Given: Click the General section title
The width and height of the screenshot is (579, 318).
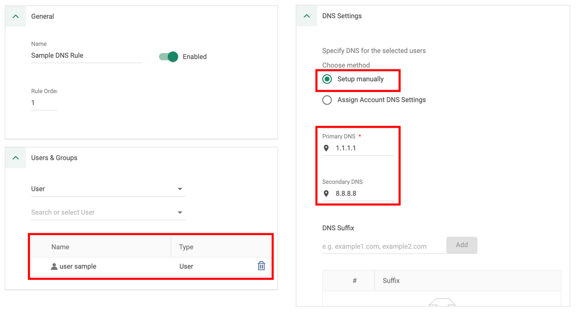Looking at the screenshot, I should point(42,16).
